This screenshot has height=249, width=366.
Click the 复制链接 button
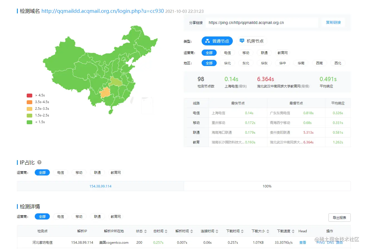pyautogui.click(x=333, y=23)
